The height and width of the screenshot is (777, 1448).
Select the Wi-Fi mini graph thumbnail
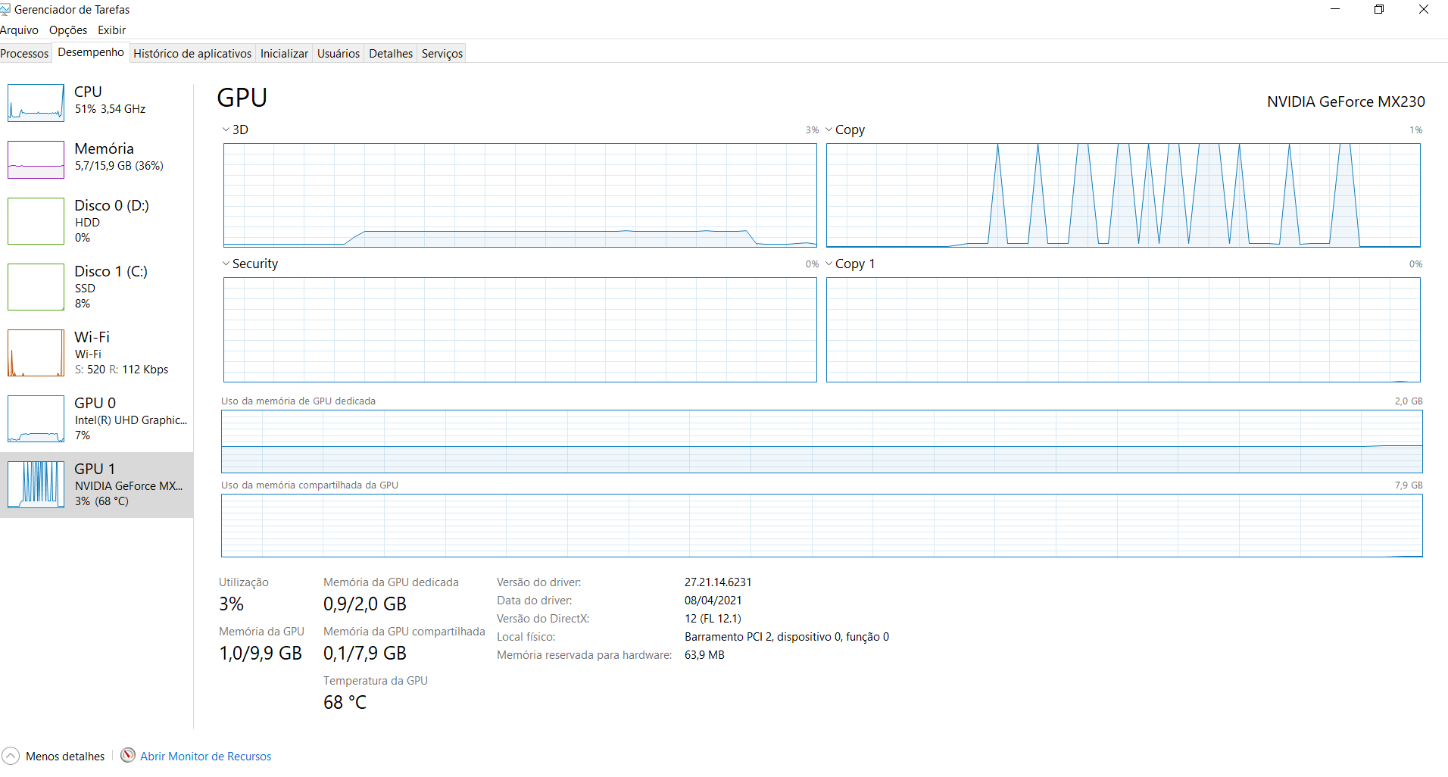click(x=36, y=353)
